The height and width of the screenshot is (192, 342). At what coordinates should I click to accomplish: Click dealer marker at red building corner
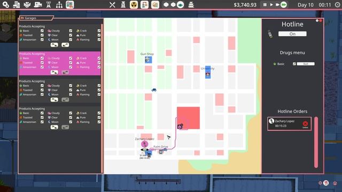[x=180, y=126]
